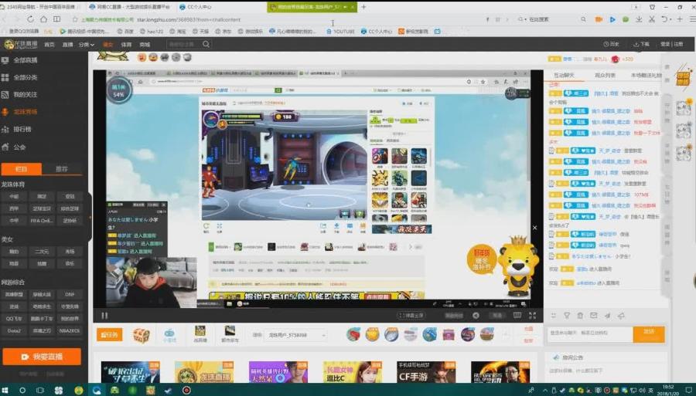Click the fullscreen icon on video player

pos(531,315)
